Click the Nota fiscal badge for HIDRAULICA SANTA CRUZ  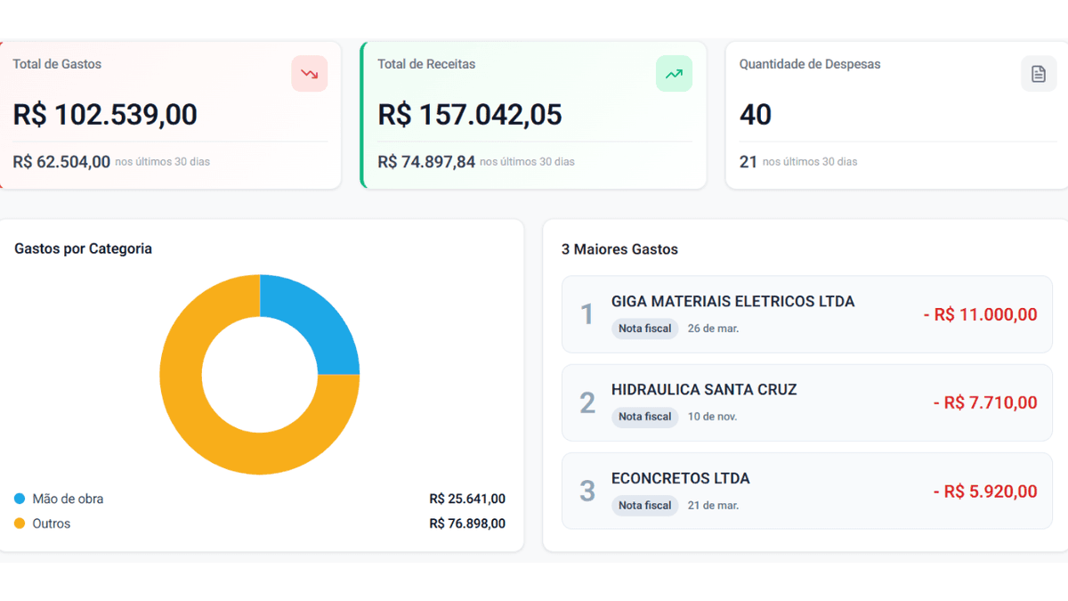tap(644, 417)
